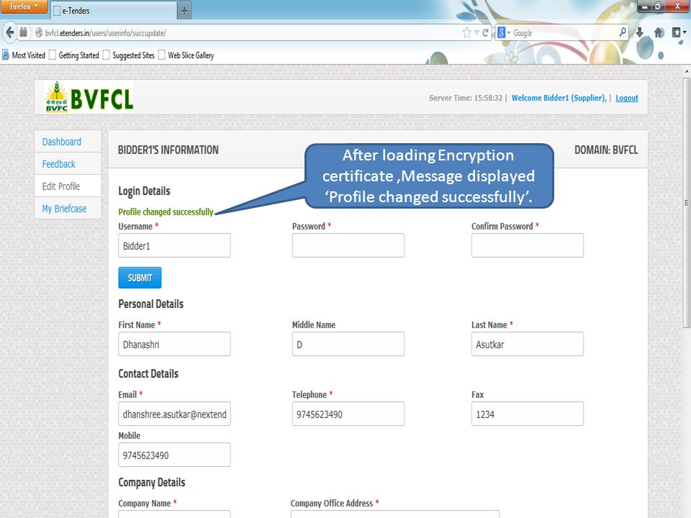Click the bookmark star icon in address bar
The height and width of the screenshot is (518, 691).
[466, 32]
